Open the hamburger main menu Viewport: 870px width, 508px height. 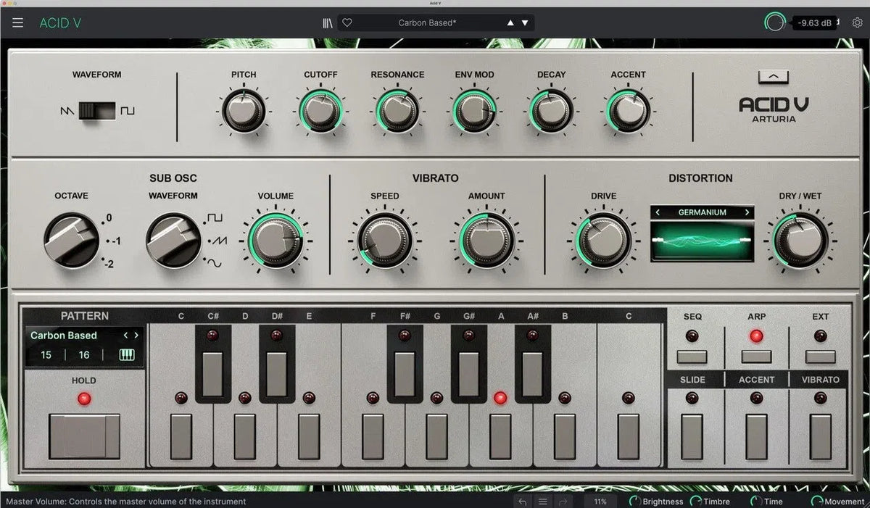[17, 22]
